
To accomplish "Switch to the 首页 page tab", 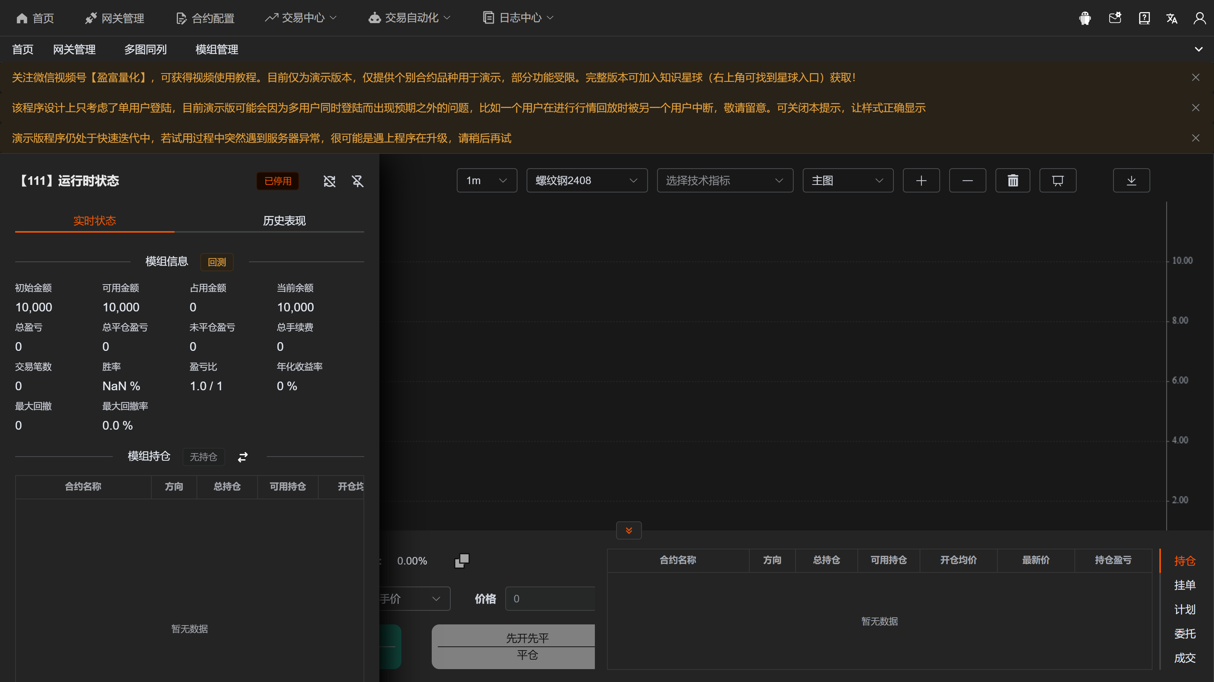I will [x=23, y=49].
